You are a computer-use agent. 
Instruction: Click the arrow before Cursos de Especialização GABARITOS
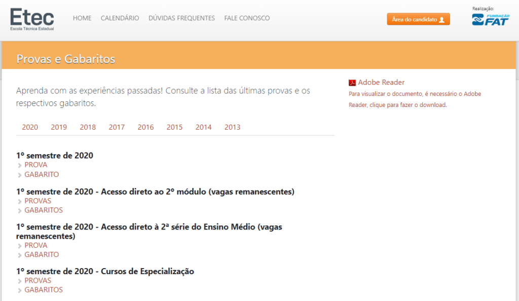(21, 290)
